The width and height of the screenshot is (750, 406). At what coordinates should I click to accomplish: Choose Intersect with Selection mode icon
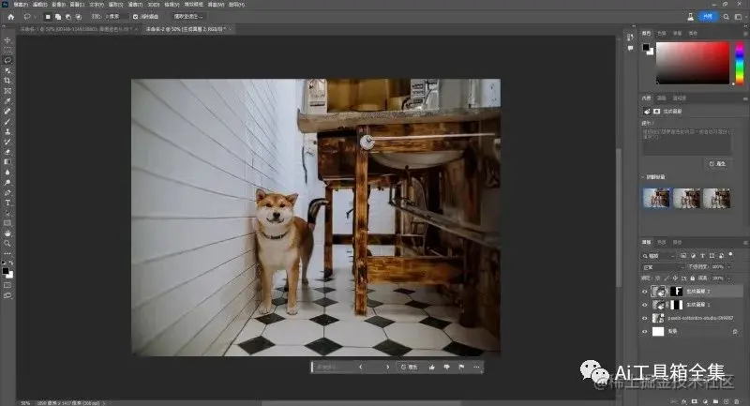[x=79, y=17]
